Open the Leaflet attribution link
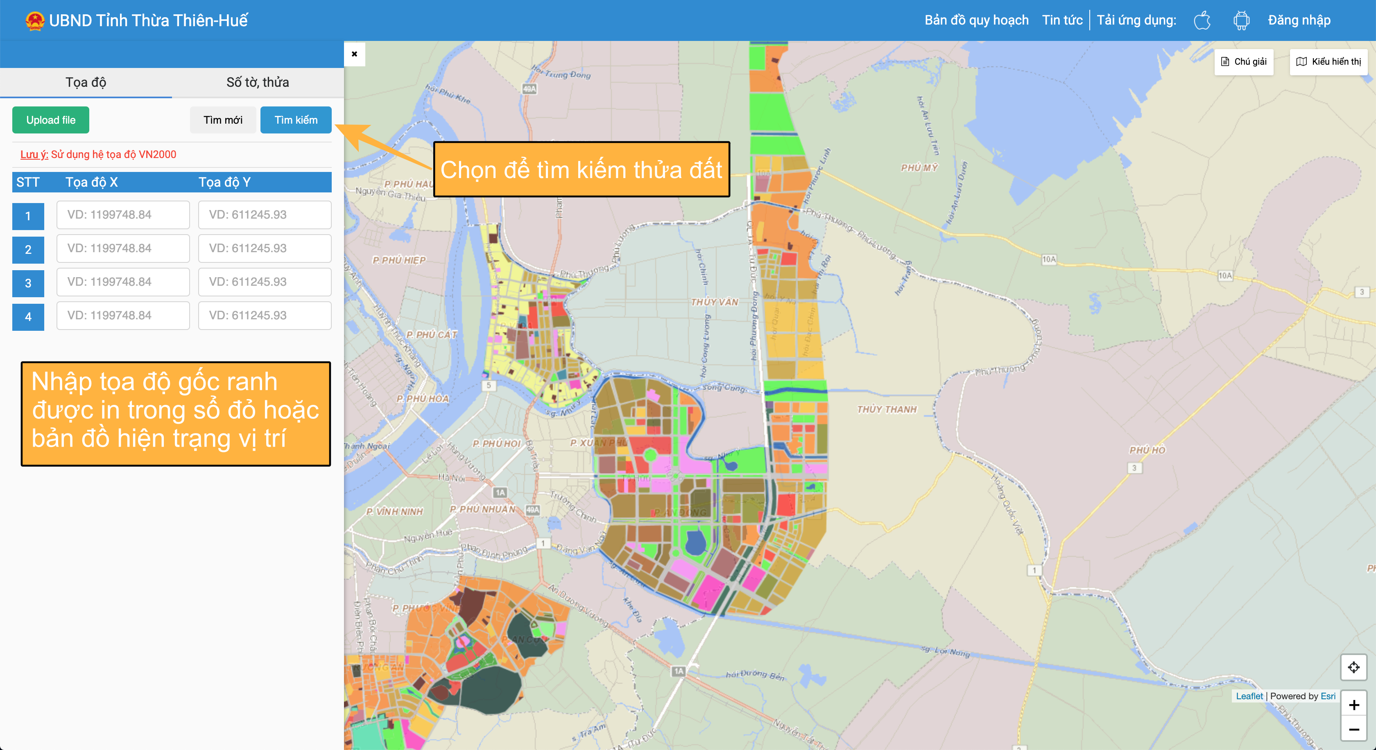Screen dimensions: 1376x750 click(1249, 696)
